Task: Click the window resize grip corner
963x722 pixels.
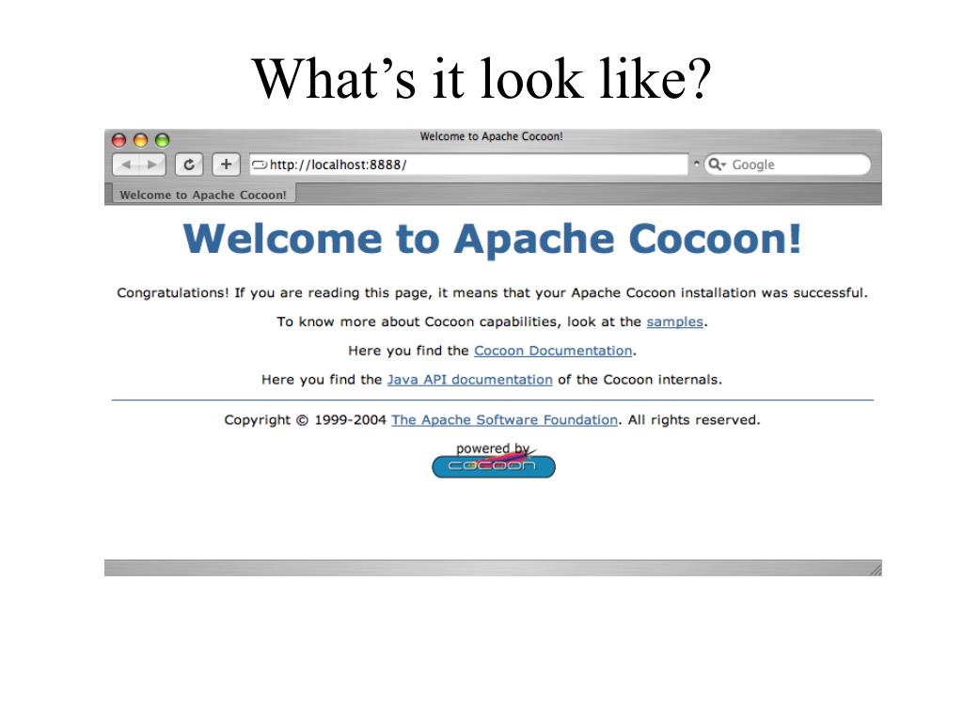Action: pos(876,570)
